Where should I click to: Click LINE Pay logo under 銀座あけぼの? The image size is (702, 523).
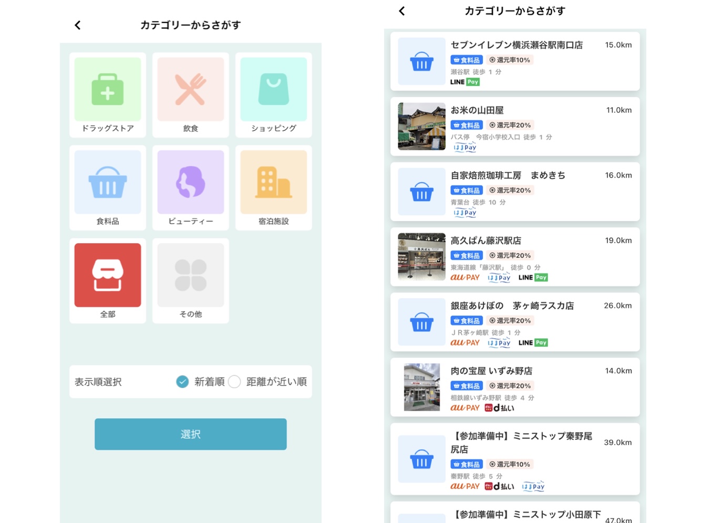[533, 342]
